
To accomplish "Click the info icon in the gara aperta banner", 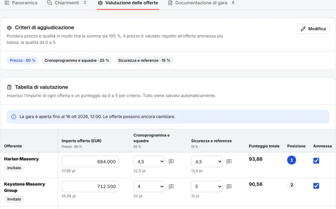I will [x=14, y=117].
